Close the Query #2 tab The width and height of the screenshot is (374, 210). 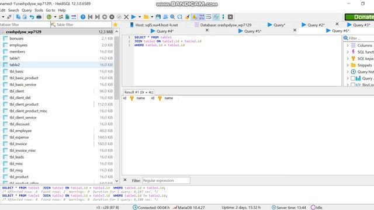(337, 24)
